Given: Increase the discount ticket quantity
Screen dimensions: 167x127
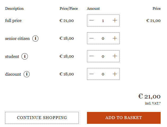Looking at the screenshot, I should tap(115, 74).
